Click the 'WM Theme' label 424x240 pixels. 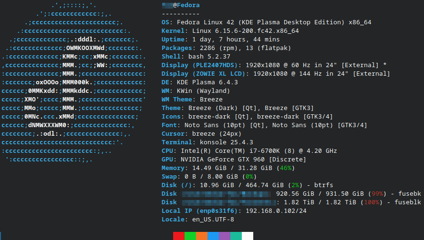click(x=177, y=100)
